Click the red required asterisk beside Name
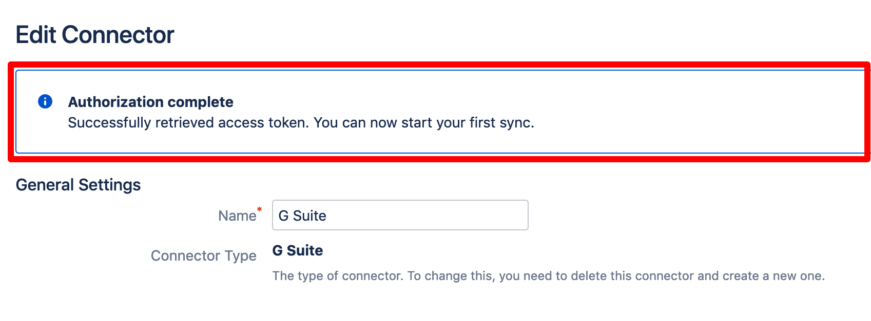Viewport: 871px width, 321px height. coord(260,209)
